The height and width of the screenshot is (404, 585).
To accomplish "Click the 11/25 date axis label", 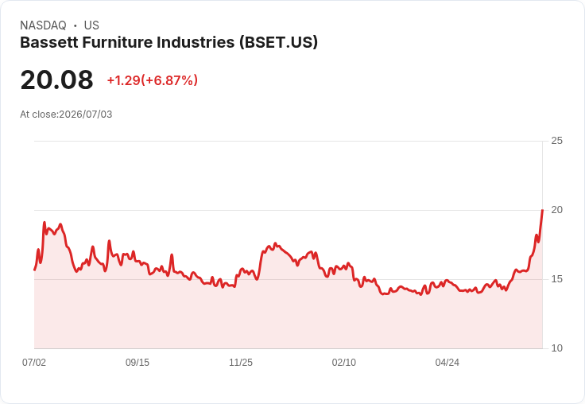I will (241, 363).
